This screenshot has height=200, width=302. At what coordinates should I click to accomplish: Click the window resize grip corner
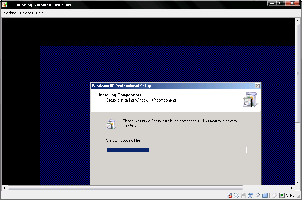(x=298, y=196)
